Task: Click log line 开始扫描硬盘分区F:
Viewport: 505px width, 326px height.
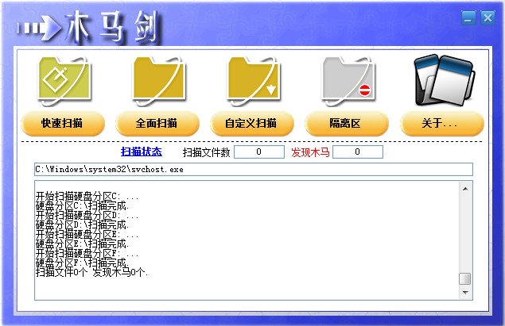Action: click(x=87, y=253)
